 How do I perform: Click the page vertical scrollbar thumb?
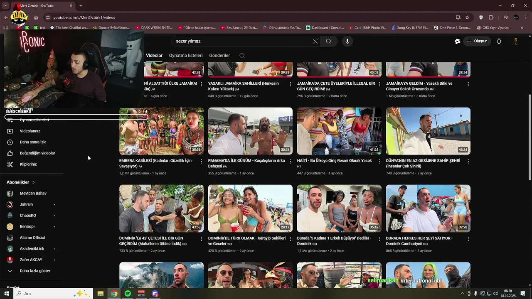click(x=530, y=137)
